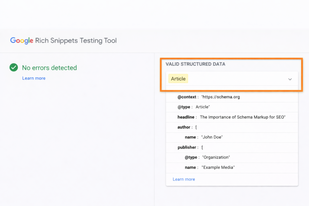The height and width of the screenshot is (206, 309).
Task: Expand the Article structured data dropdown
Action: click(290, 79)
